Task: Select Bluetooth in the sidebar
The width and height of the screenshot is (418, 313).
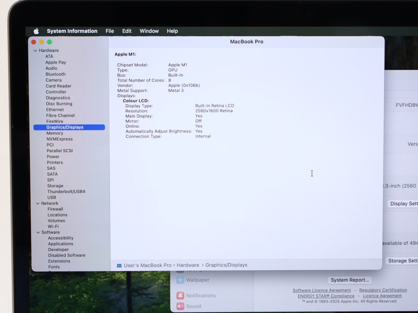Action: (x=55, y=74)
